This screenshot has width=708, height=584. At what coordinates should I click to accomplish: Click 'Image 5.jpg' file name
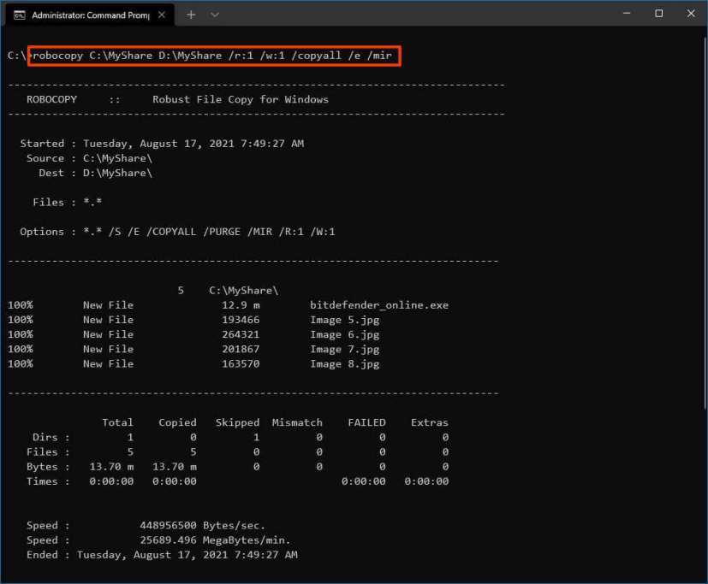tap(344, 320)
